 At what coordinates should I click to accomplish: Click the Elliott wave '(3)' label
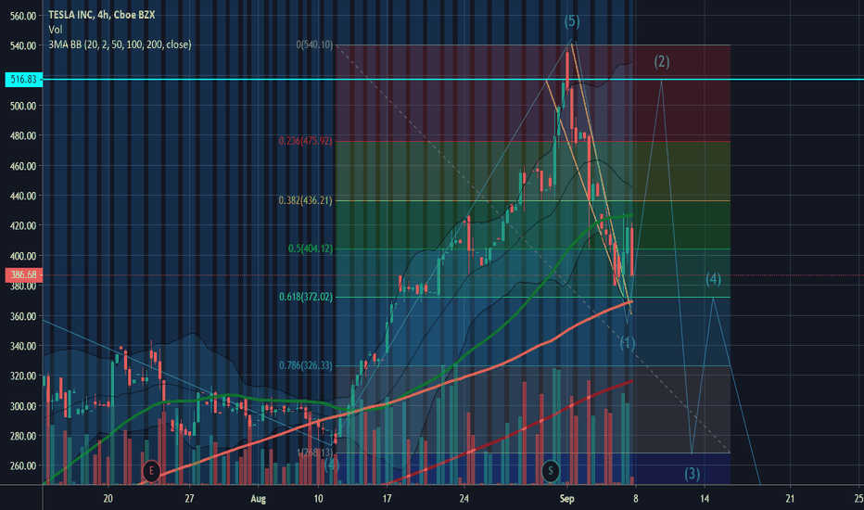(692, 474)
